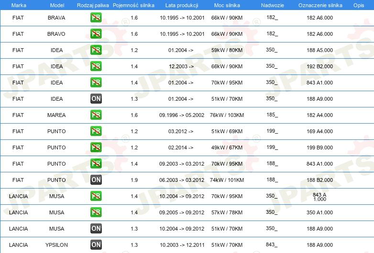The image size is (374, 253).
Task: Click the Nadwozie column header
Action: [x=273, y=5]
